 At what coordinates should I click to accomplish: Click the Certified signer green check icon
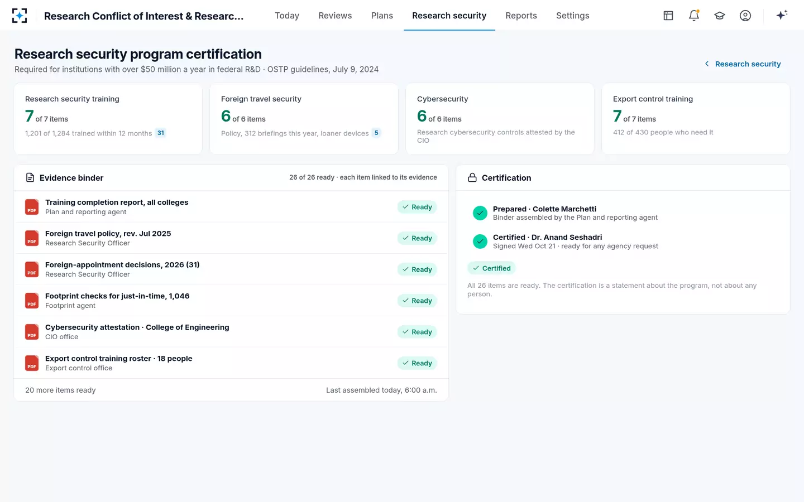(480, 242)
